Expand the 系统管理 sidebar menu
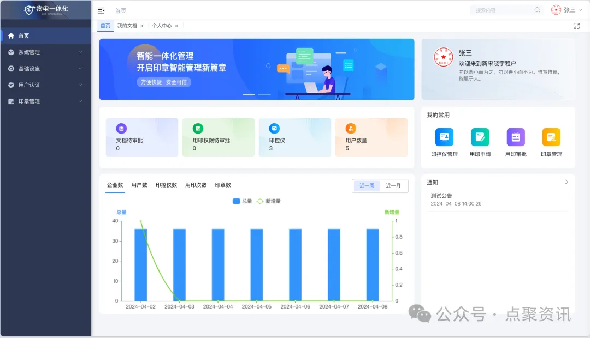The width and height of the screenshot is (590, 338). click(x=46, y=52)
